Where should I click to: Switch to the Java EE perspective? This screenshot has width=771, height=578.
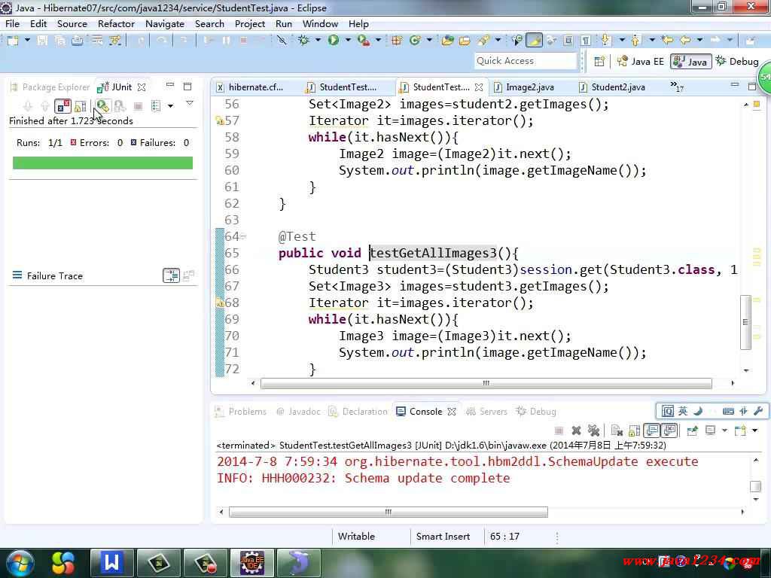641,62
